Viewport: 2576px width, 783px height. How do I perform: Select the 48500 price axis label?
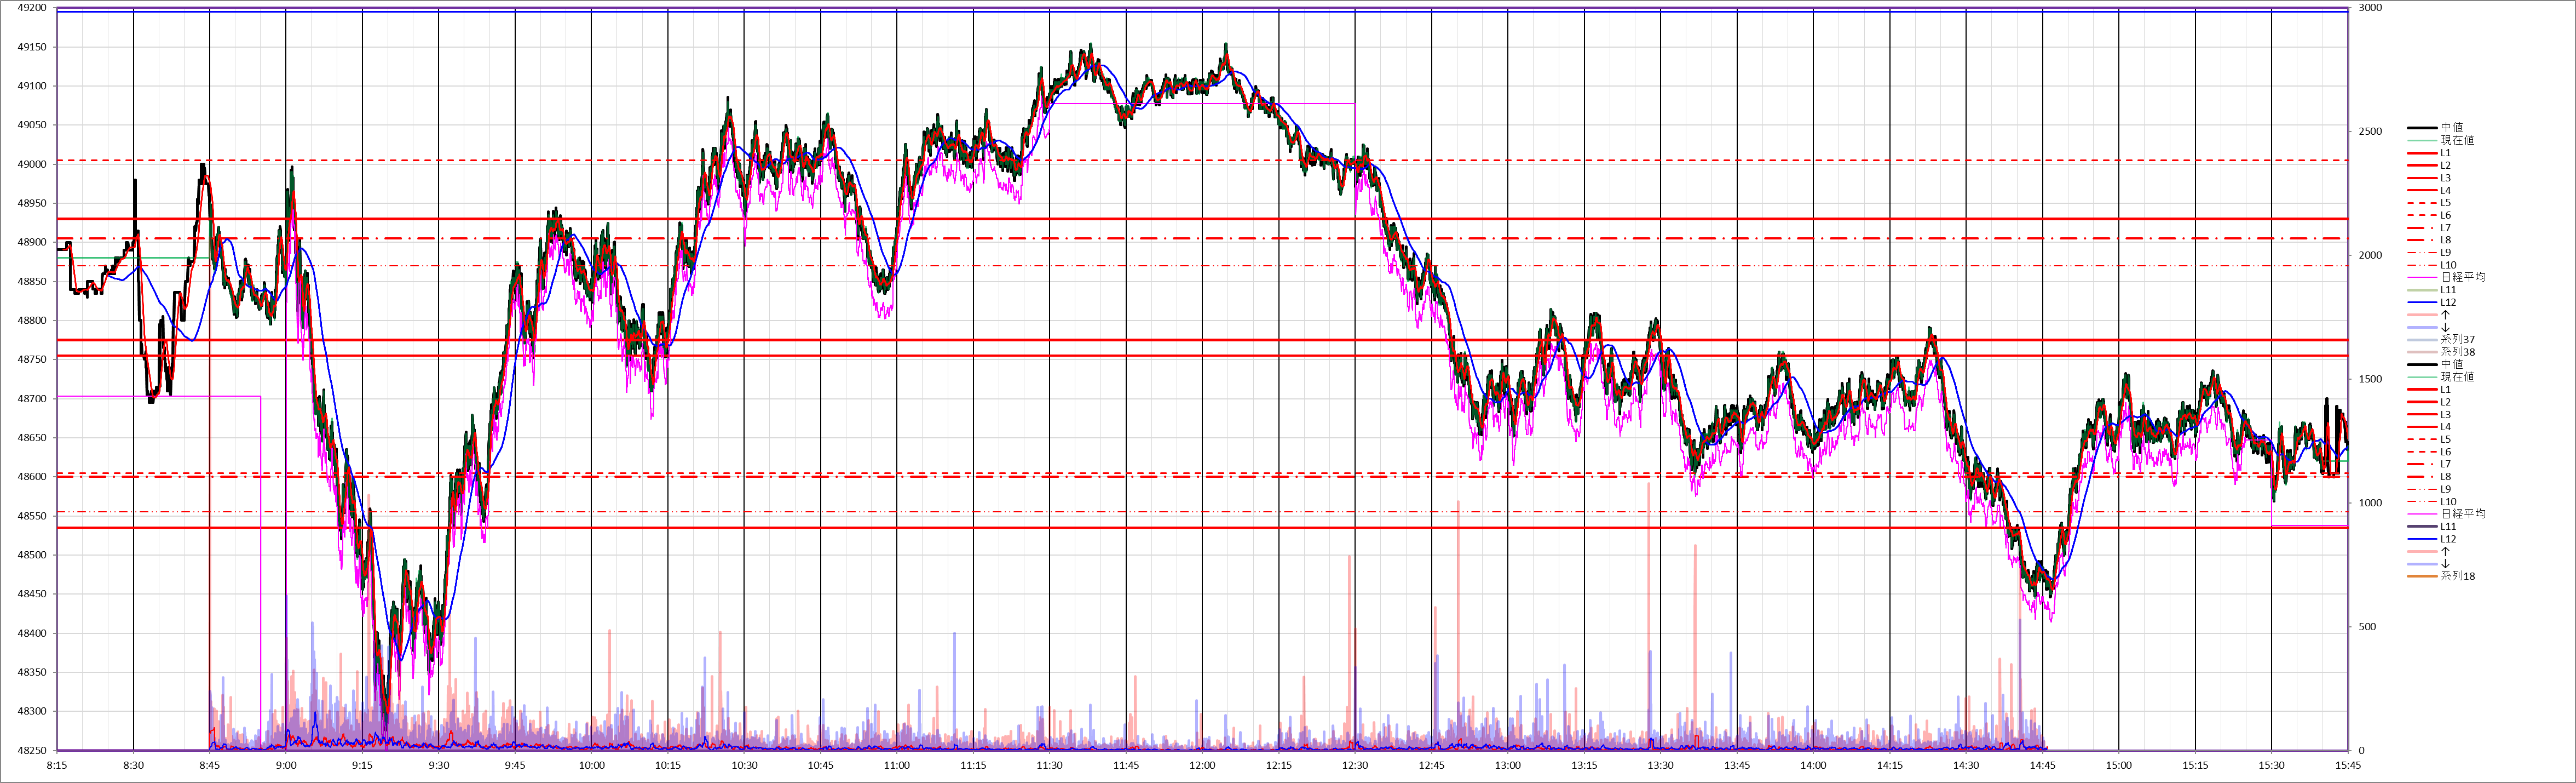click(31, 555)
